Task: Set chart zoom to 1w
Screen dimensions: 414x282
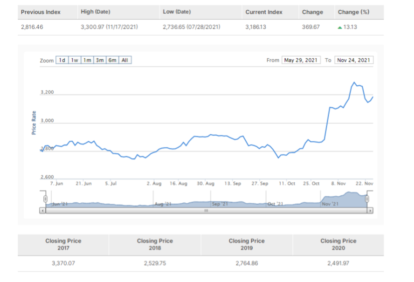Action: click(x=75, y=60)
